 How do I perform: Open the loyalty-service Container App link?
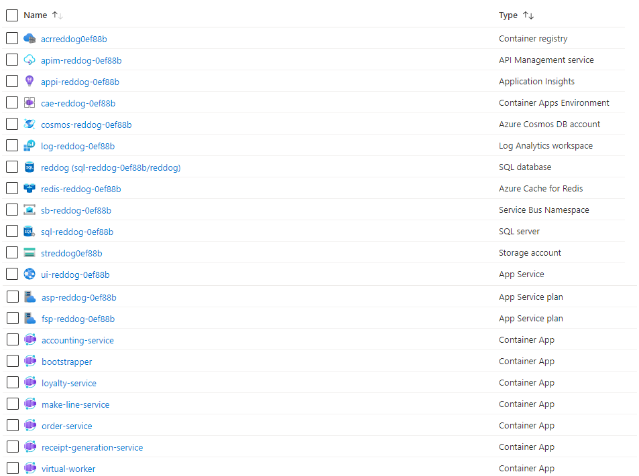69,383
